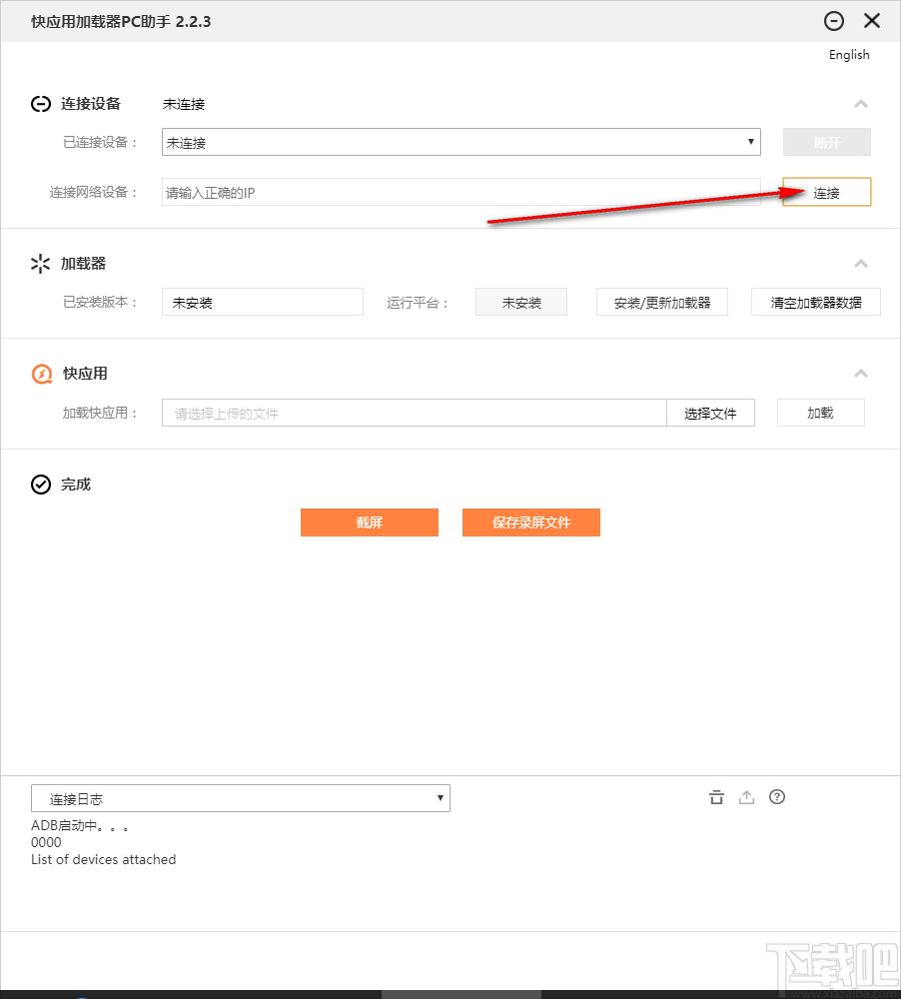Click the 选择文件 button

point(710,413)
